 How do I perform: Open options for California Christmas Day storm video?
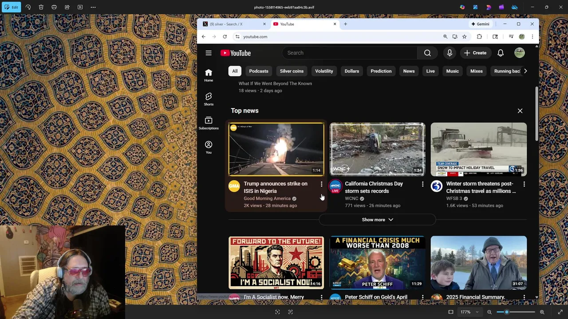422,184
